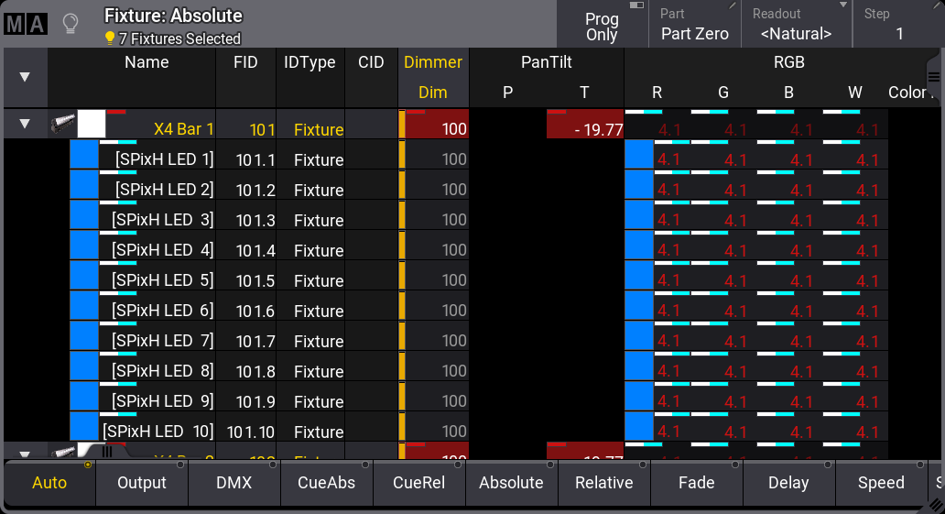Open the Readout Natural dropdown
The height and width of the screenshot is (514, 945).
(x=796, y=25)
